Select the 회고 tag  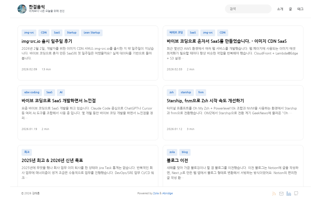point(27,152)
